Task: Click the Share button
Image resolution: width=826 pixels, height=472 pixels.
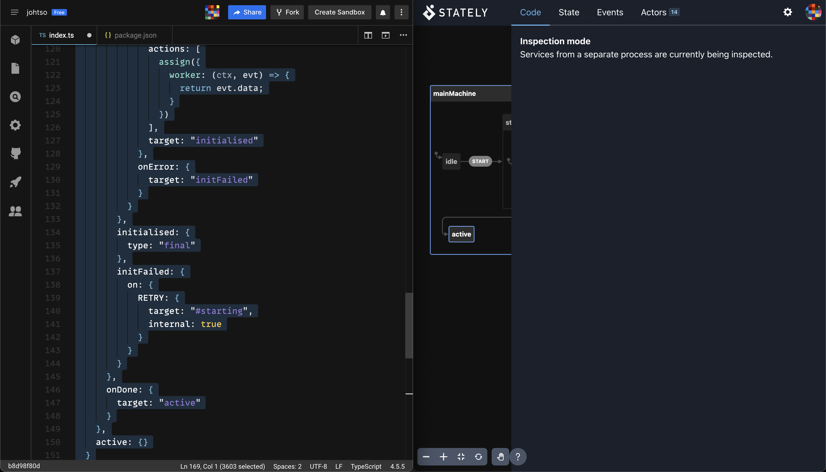Action: point(247,12)
